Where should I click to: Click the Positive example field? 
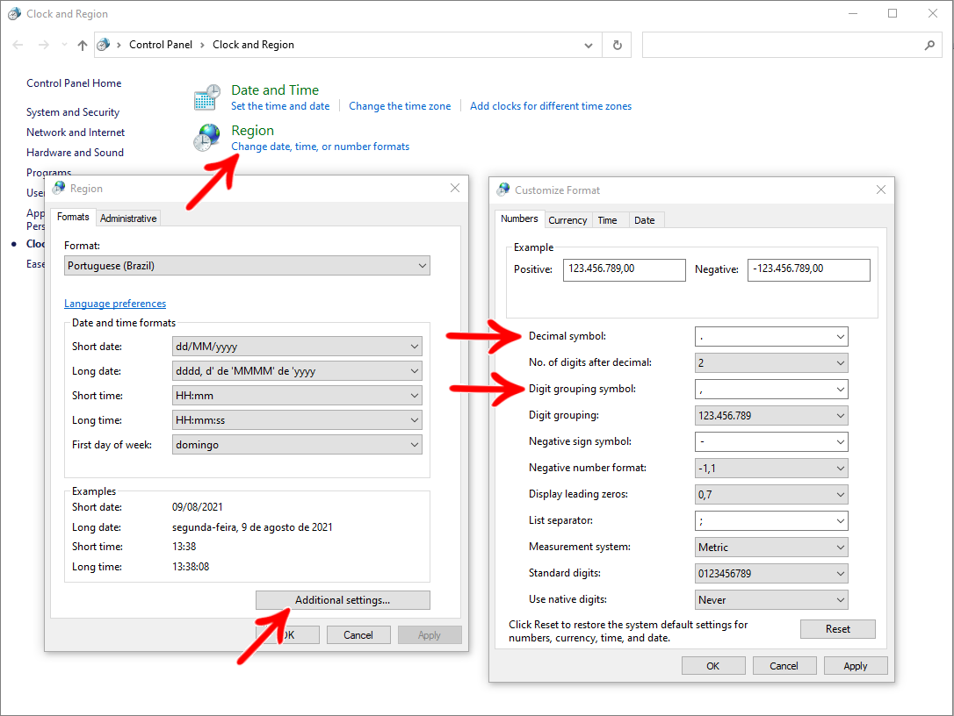click(625, 270)
